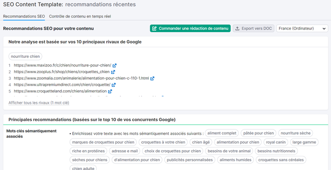
Task: Open external link icon for zooplus.fr URL
Action: point(113,72)
